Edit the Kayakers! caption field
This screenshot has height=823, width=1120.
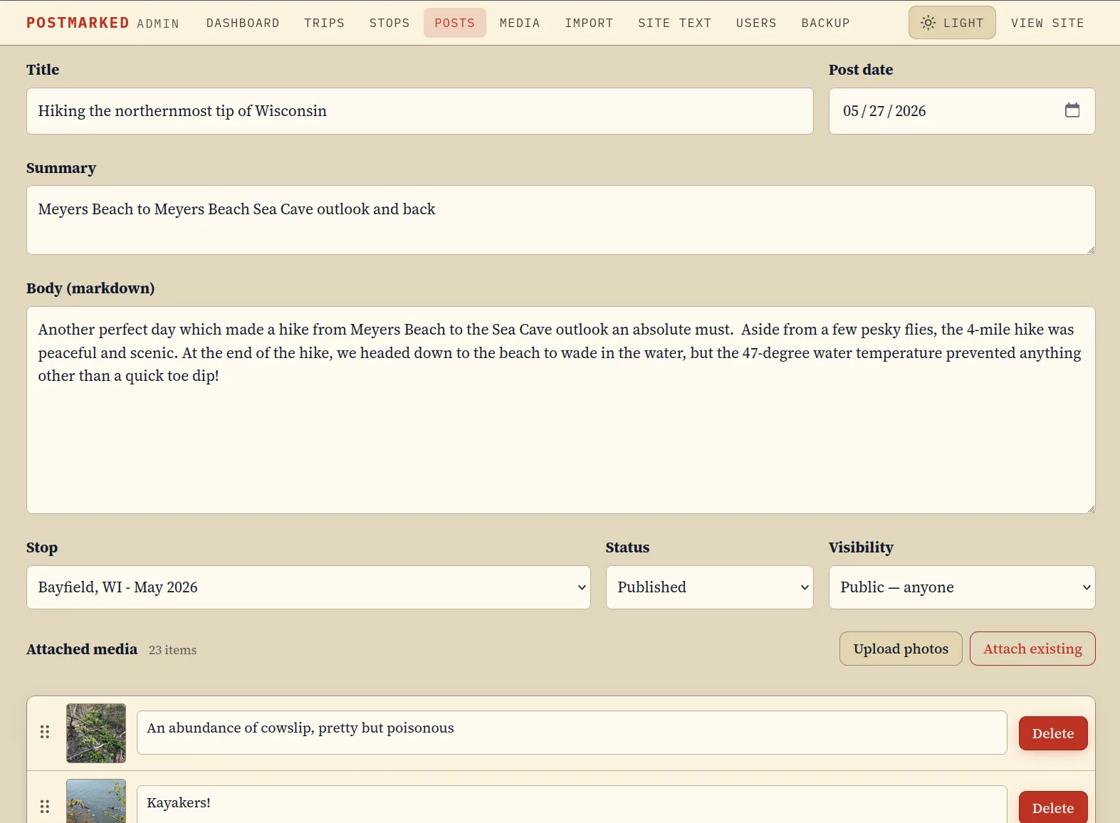tap(572, 804)
